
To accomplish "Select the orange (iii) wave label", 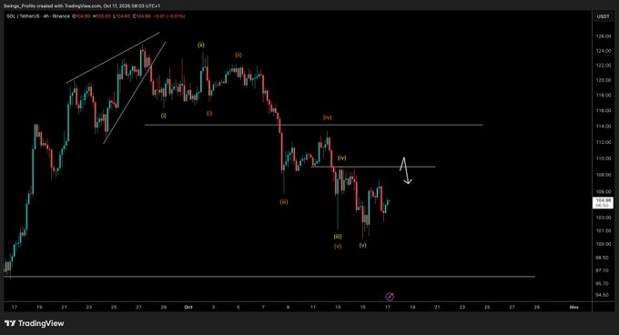I will point(284,202).
